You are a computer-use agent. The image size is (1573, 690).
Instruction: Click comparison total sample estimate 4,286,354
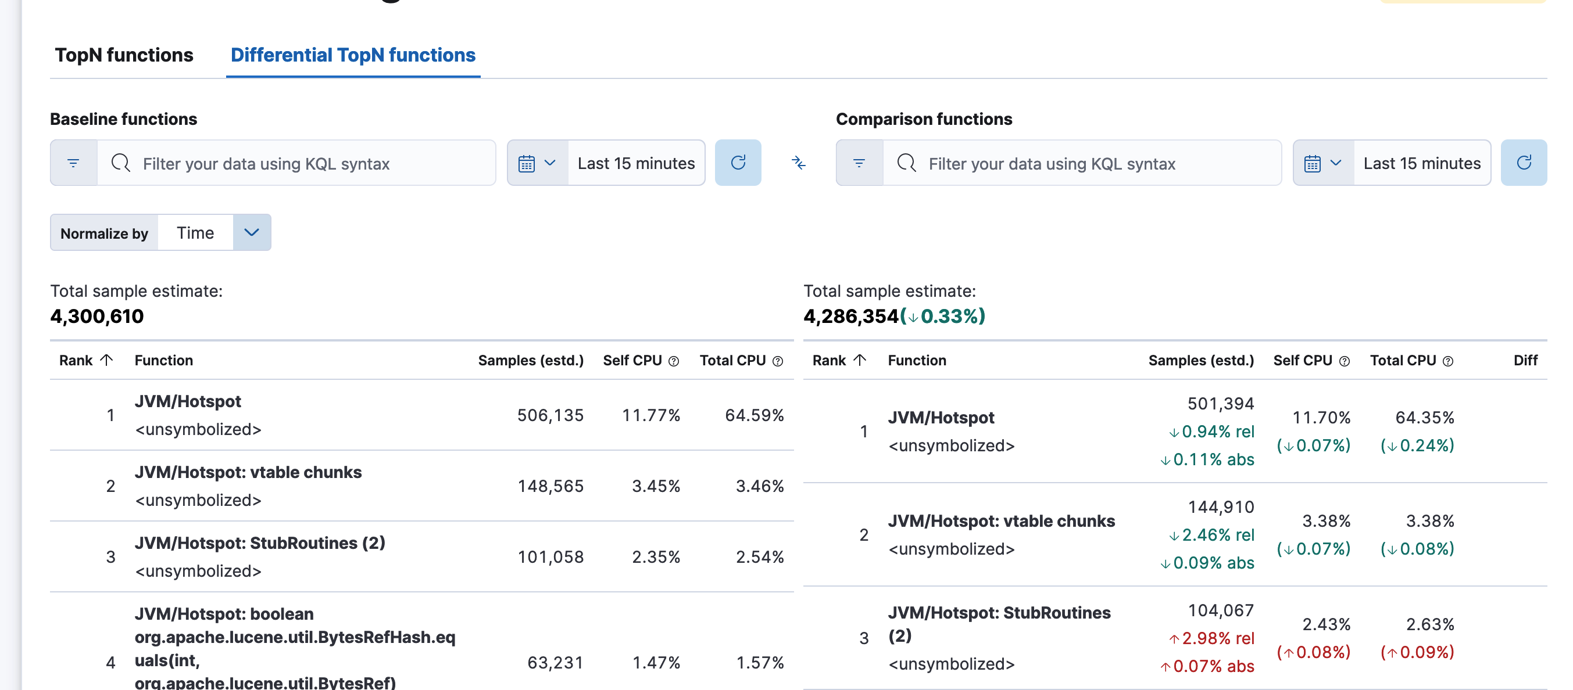851,316
